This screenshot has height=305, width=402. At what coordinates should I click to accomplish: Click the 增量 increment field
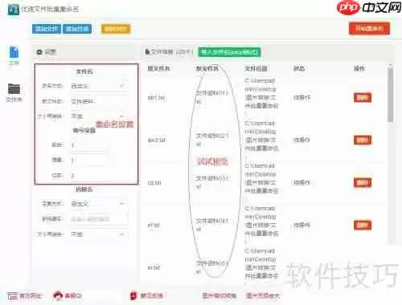[90, 160]
